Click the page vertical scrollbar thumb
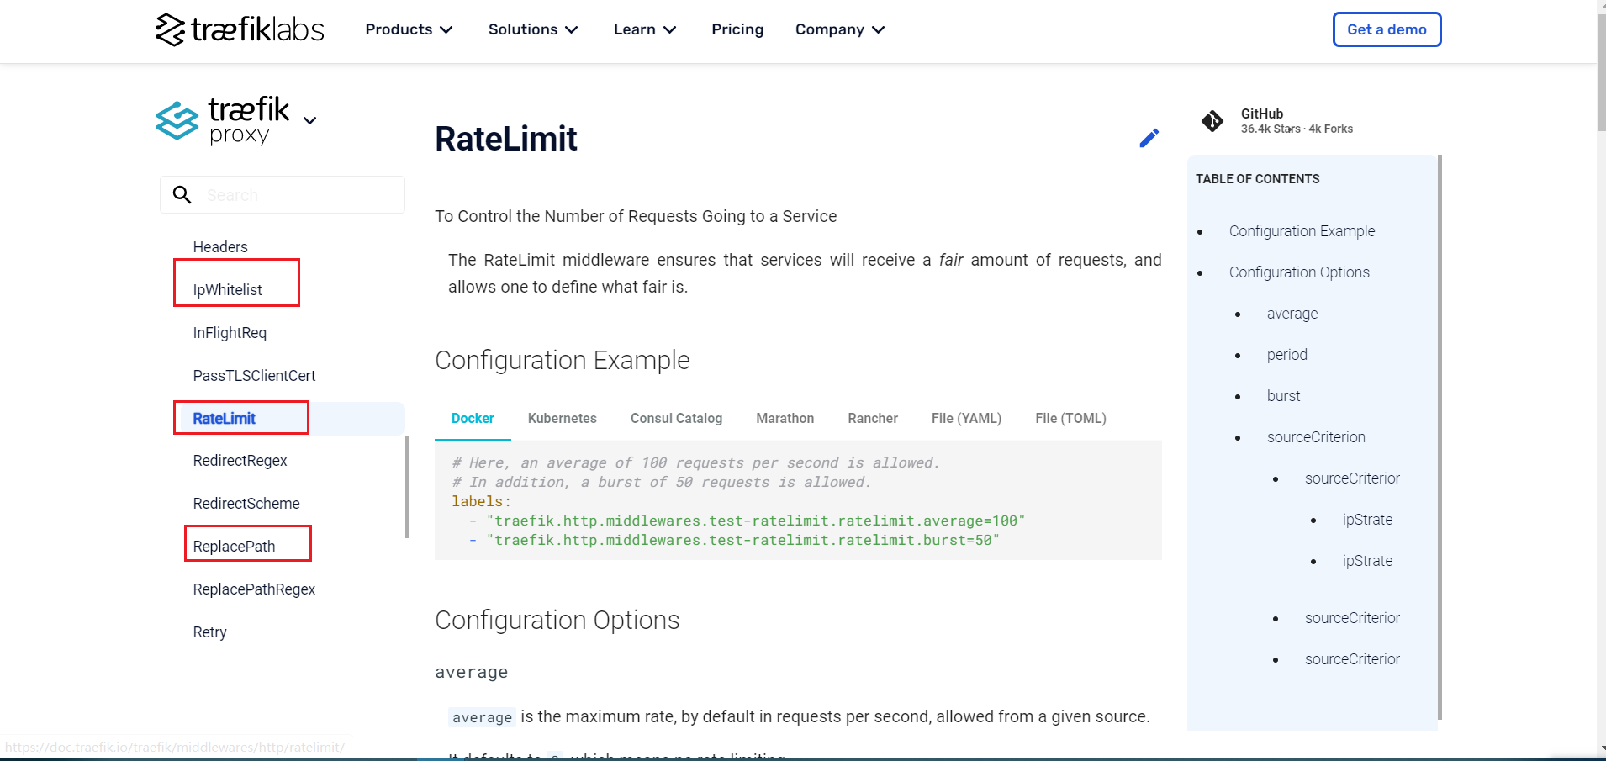The image size is (1606, 761). tap(1601, 71)
